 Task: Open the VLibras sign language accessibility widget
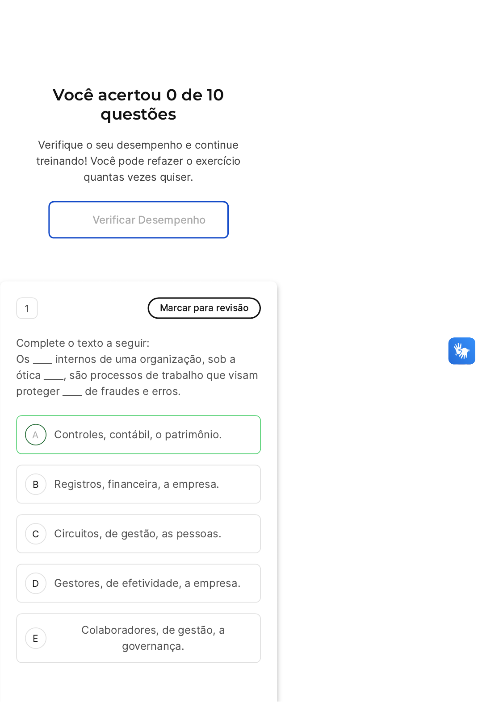click(461, 351)
